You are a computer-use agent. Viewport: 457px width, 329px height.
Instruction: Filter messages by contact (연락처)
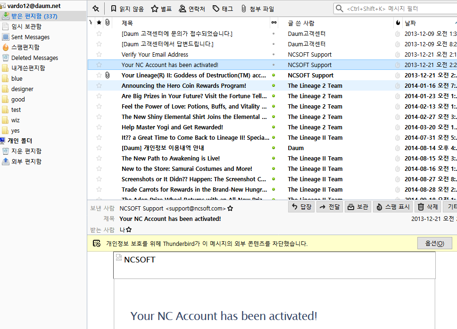tap(192, 9)
